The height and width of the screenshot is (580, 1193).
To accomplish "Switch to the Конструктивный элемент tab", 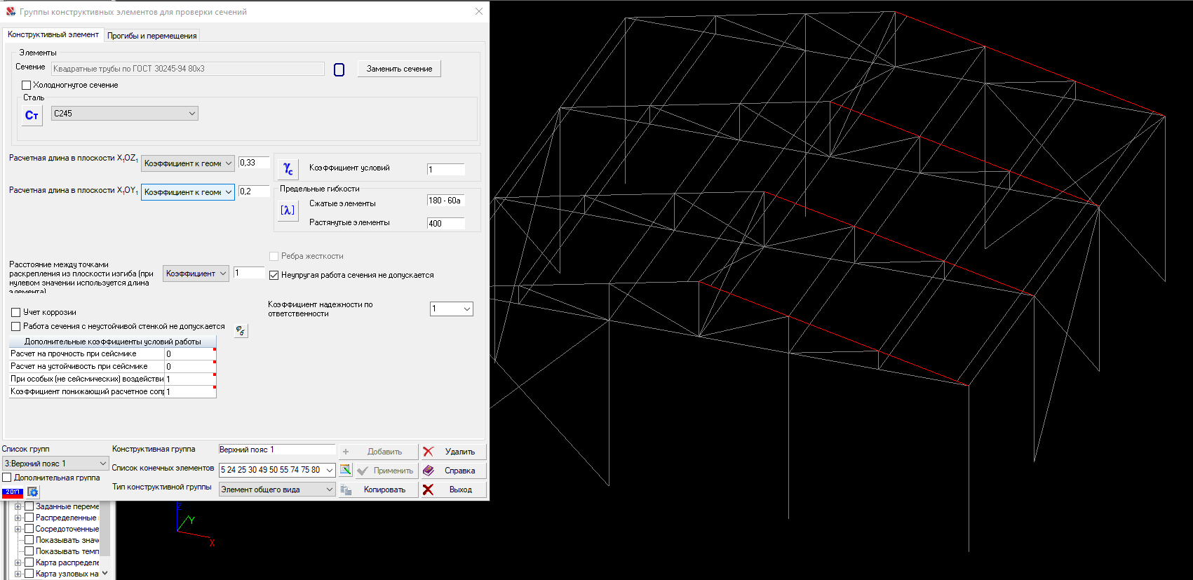I will click(x=53, y=34).
